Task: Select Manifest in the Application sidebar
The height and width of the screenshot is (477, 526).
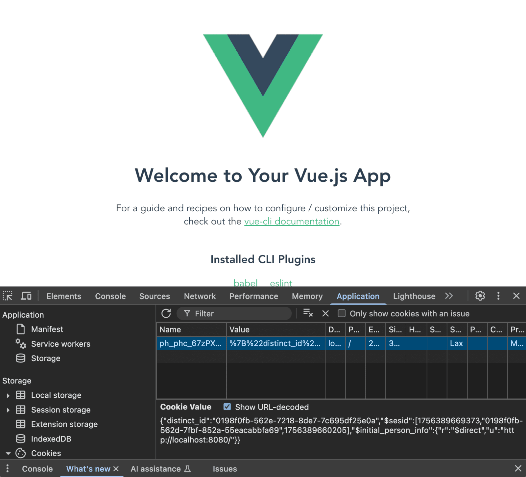Action: (x=47, y=329)
